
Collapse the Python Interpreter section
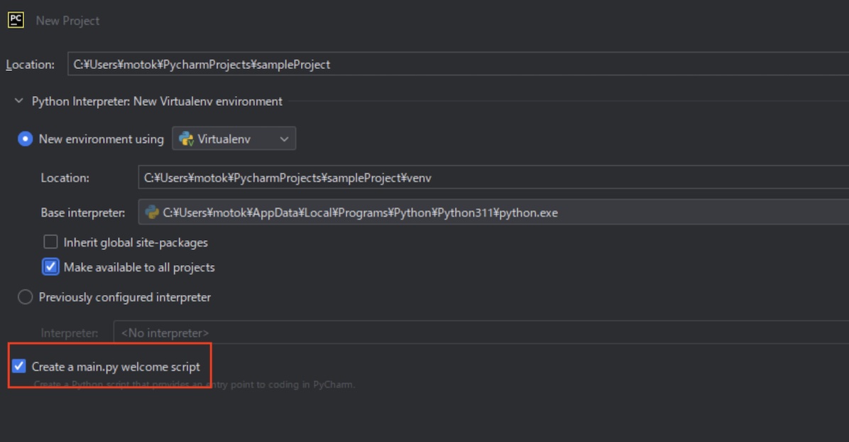point(19,101)
